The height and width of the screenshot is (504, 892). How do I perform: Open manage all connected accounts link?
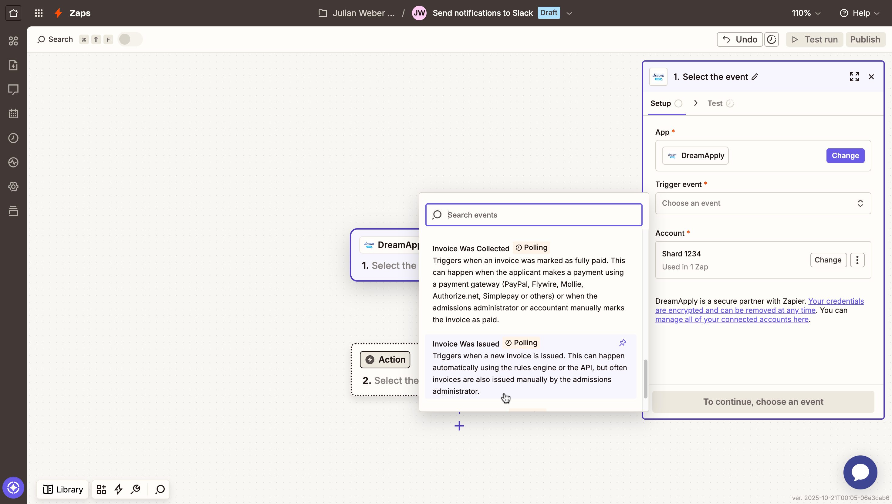732,320
